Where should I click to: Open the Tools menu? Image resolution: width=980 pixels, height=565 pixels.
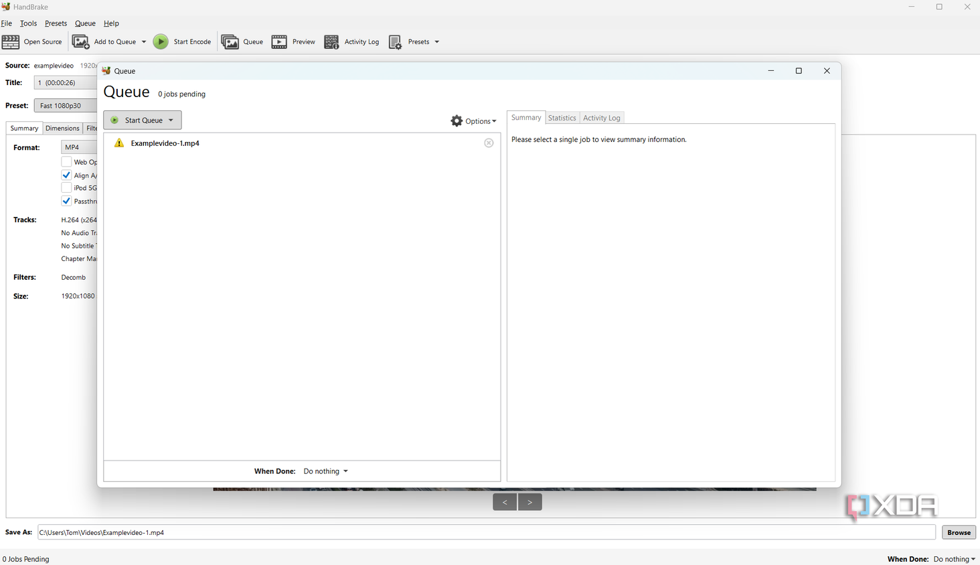28,23
